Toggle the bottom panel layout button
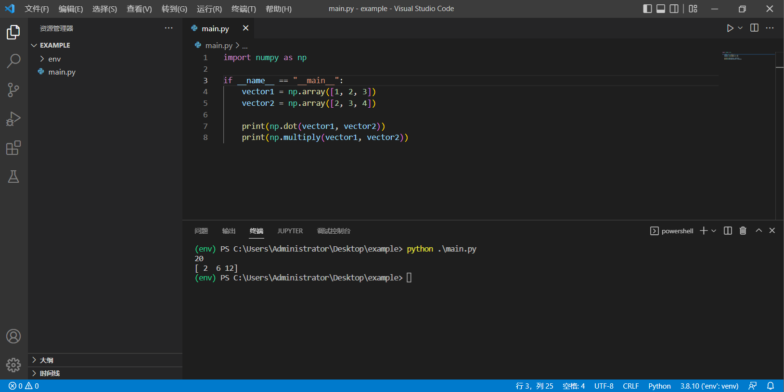The width and height of the screenshot is (784, 392). 661,9
